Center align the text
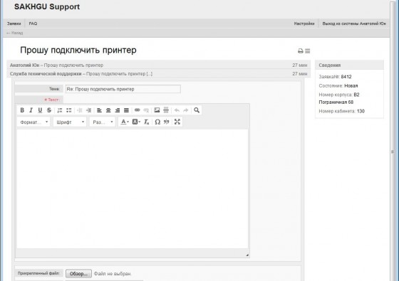Screen dimensions: 399x281 coord(108,110)
